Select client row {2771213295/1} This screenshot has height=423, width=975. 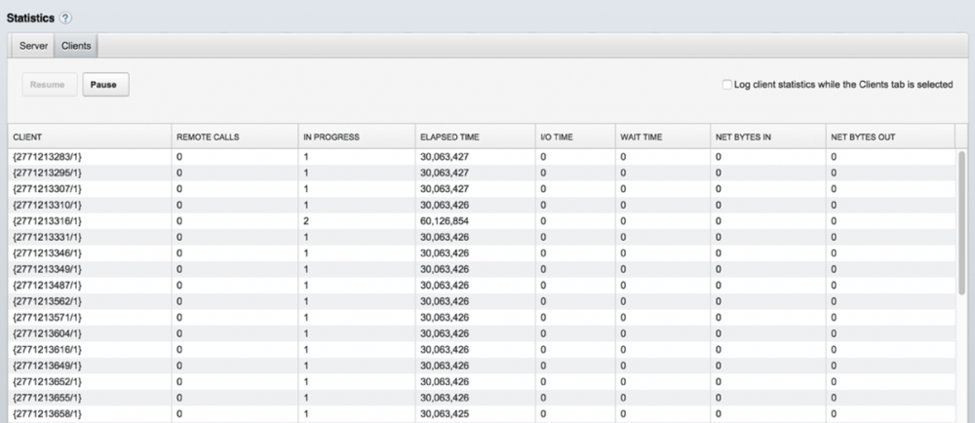point(482,173)
